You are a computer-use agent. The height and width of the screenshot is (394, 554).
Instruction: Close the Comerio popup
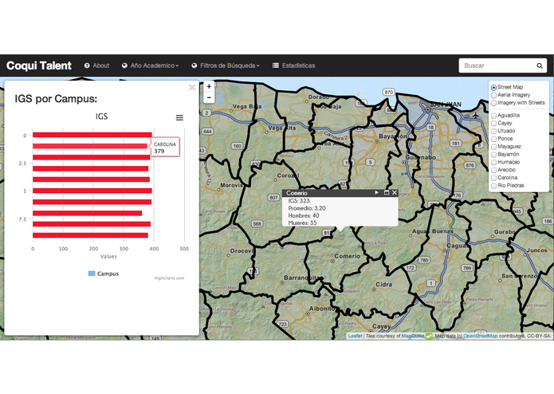point(395,192)
